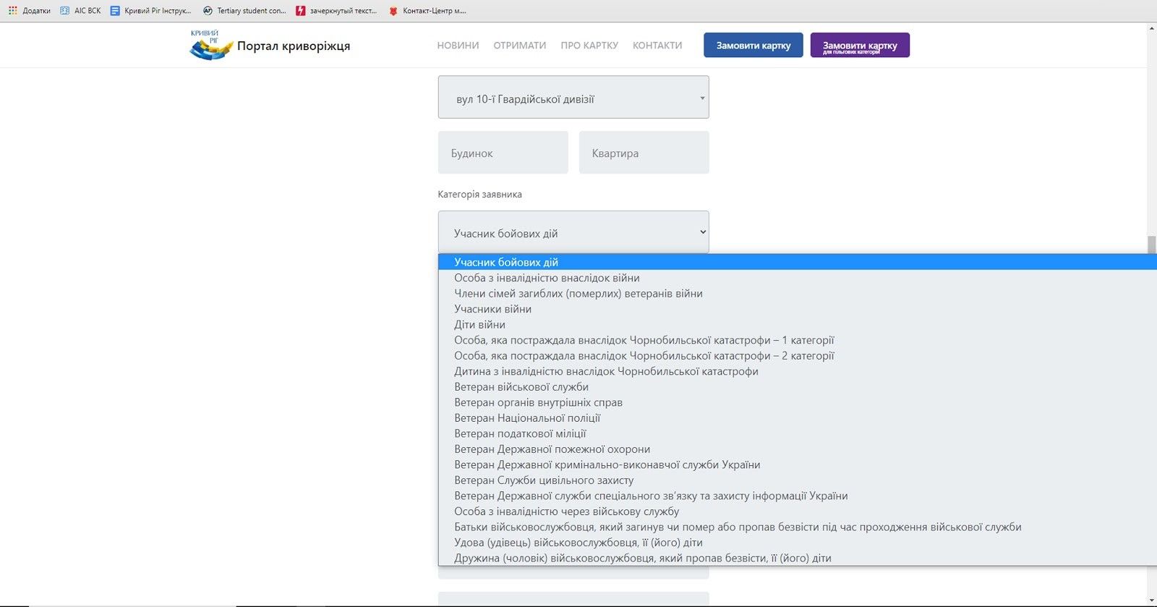Open the ОТРИМАТИ menu item

click(x=520, y=45)
